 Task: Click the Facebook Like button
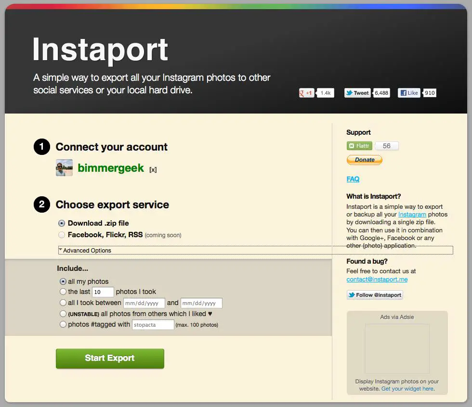click(409, 93)
